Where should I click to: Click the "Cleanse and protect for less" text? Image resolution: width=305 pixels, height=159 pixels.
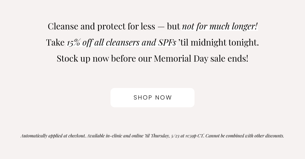(x=101, y=26)
